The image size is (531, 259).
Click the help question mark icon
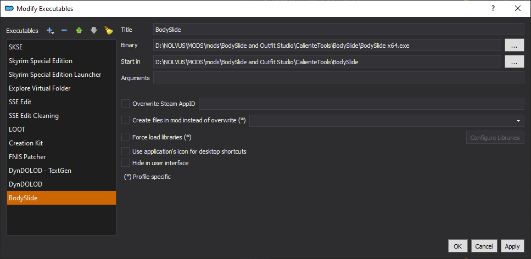[493, 8]
